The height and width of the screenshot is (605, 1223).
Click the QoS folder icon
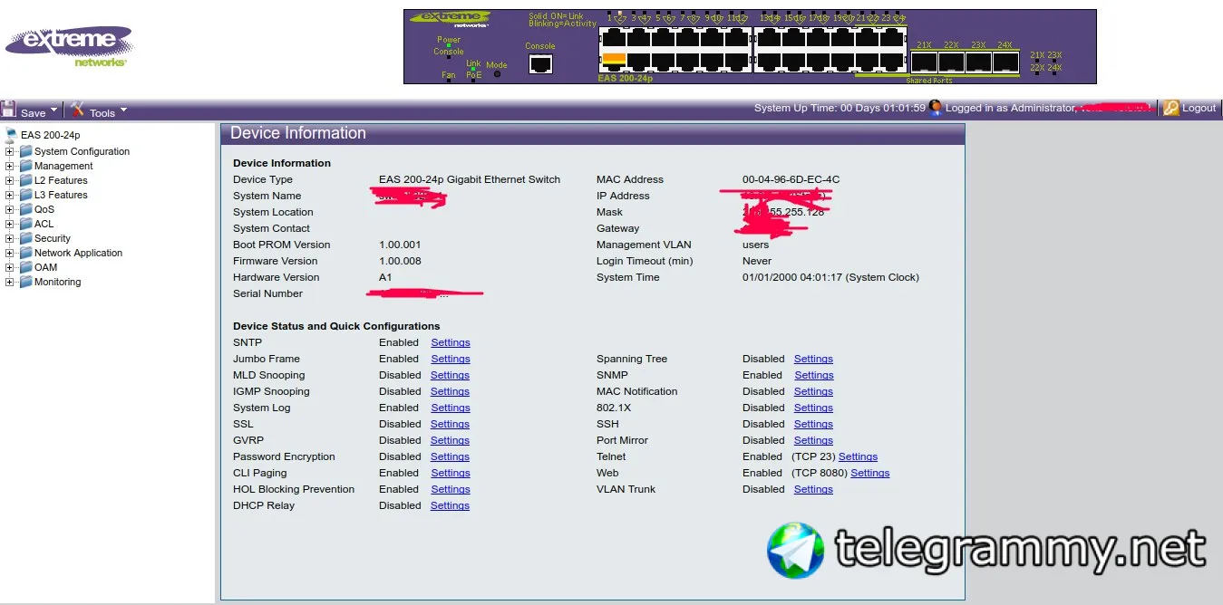[x=25, y=209]
